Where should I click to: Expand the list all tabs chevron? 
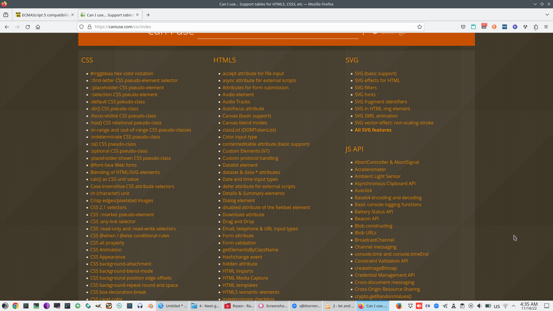point(547,15)
